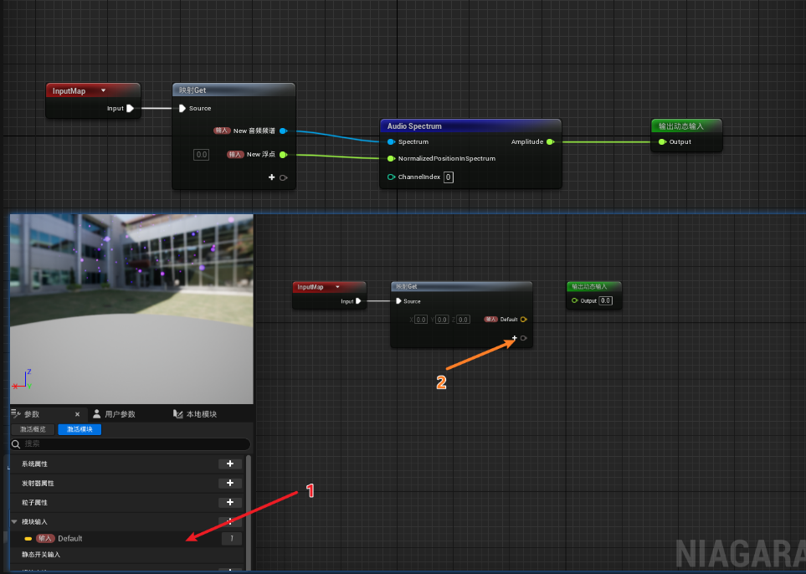Click the Amplitude output pin
The image size is (806, 574).
550,142
